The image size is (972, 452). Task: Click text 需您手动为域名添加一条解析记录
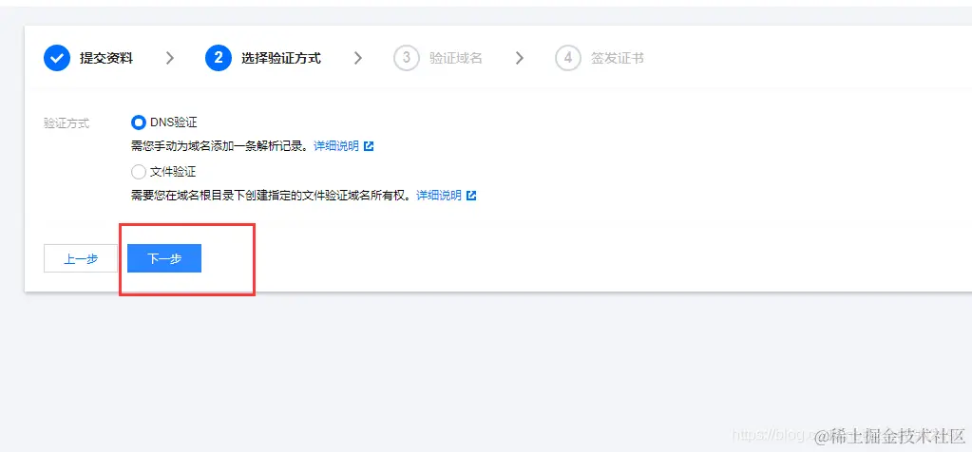(219, 147)
